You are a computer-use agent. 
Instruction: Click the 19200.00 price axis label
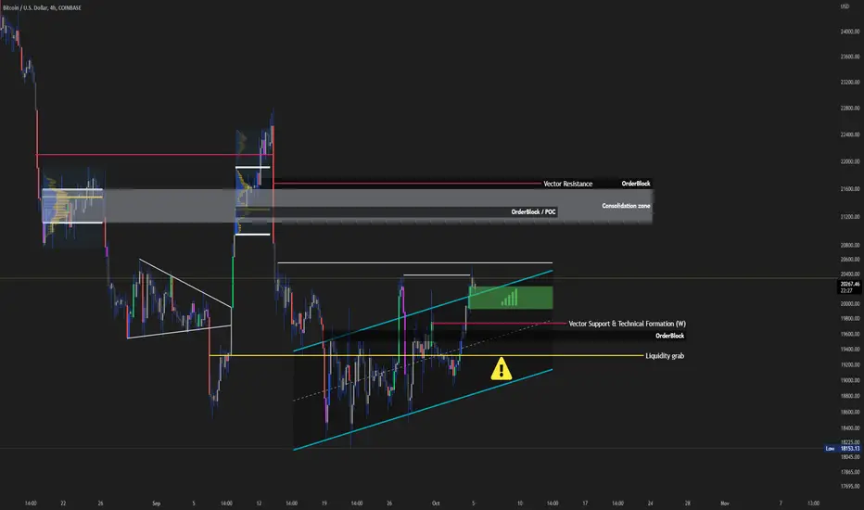click(x=850, y=364)
